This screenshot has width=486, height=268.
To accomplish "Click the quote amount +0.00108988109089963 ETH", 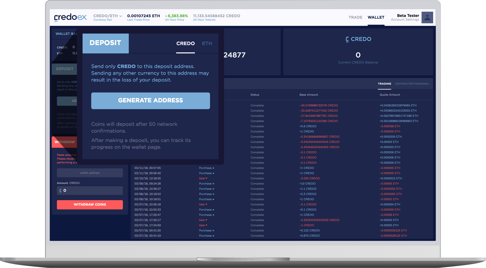I will click(x=399, y=121).
